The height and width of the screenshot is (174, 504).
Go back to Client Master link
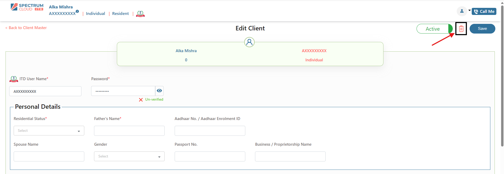tap(26, 28)
